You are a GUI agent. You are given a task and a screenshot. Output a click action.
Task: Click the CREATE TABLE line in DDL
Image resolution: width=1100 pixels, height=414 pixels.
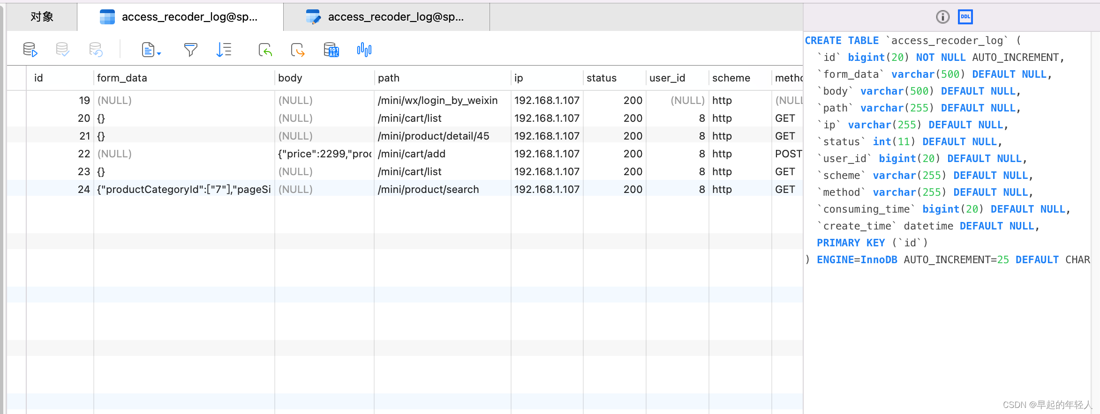pos(912,41)
